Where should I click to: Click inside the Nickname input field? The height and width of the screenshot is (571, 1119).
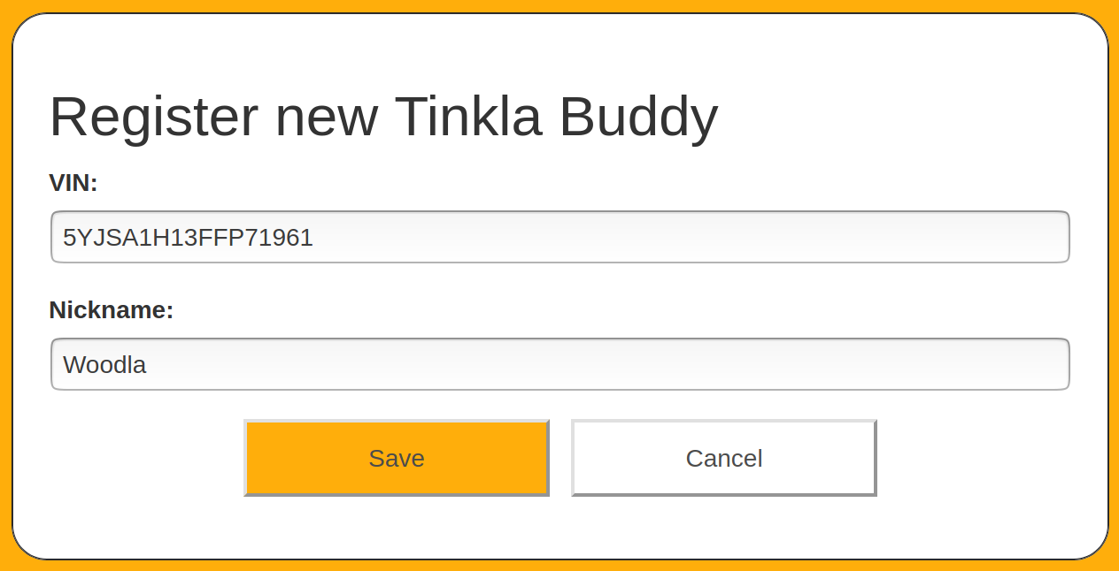(x=559, y=363)
